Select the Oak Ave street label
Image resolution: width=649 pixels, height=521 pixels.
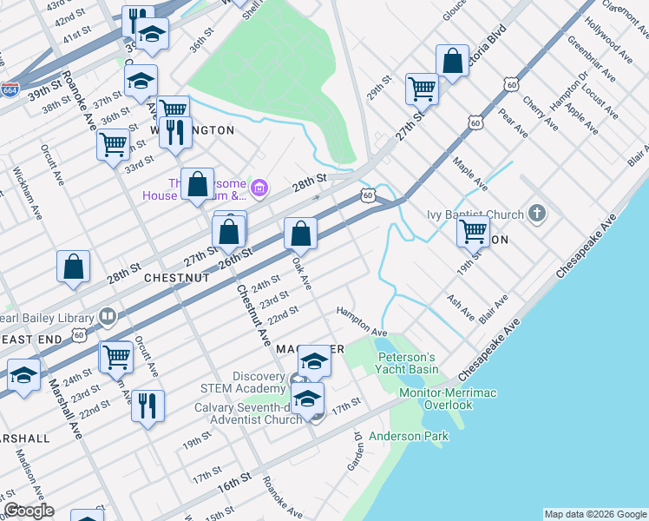coord(302,274)
